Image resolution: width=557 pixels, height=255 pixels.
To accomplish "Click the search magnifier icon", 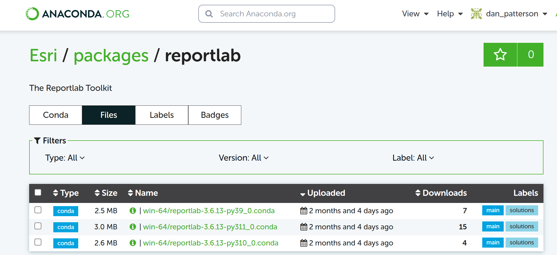I will (209, 13).
